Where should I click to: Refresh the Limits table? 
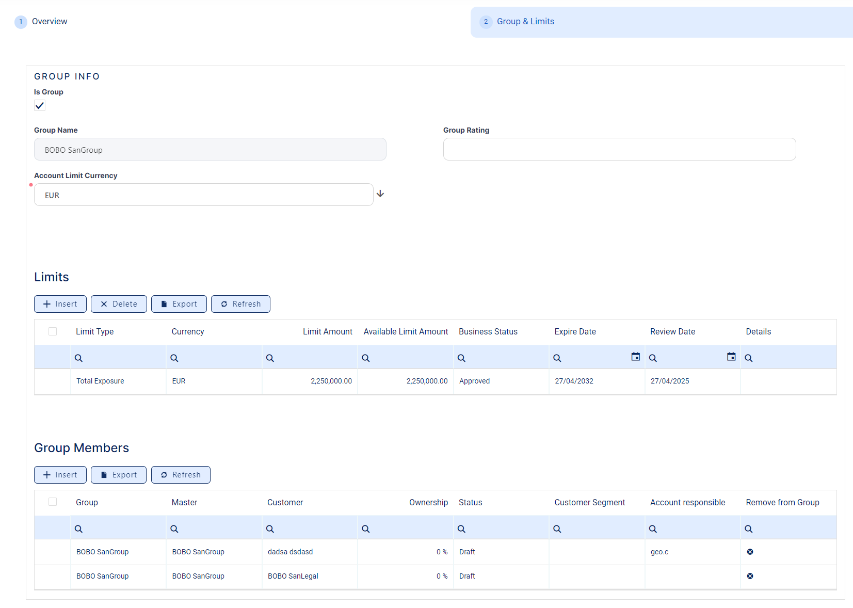[240, 304]
